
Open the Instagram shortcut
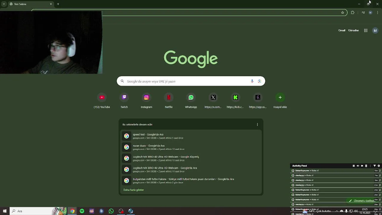146,101
